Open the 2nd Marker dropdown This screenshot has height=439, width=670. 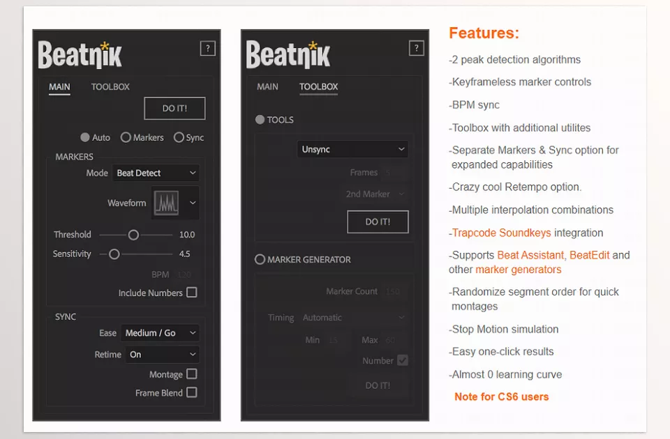coord(375,194)
